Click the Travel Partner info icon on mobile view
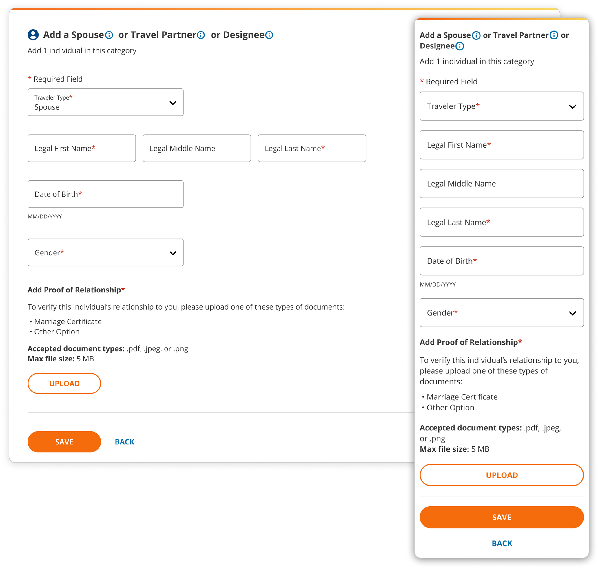Image resolution: width=598 pixels, height=568 pixels. pos(554,35)
